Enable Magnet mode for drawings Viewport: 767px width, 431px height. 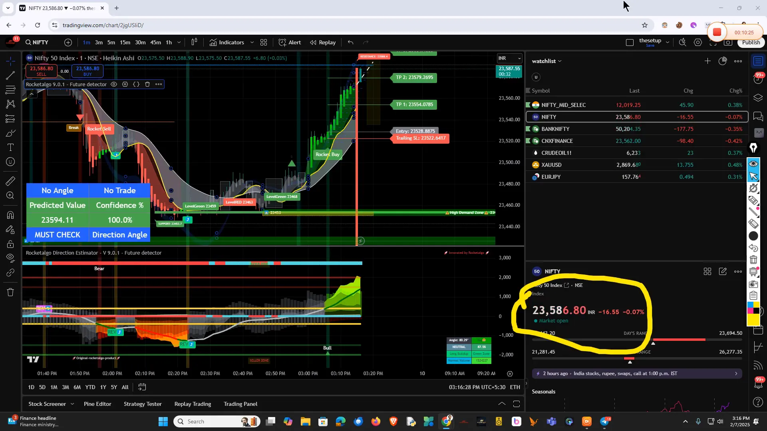tap(10, 215)
